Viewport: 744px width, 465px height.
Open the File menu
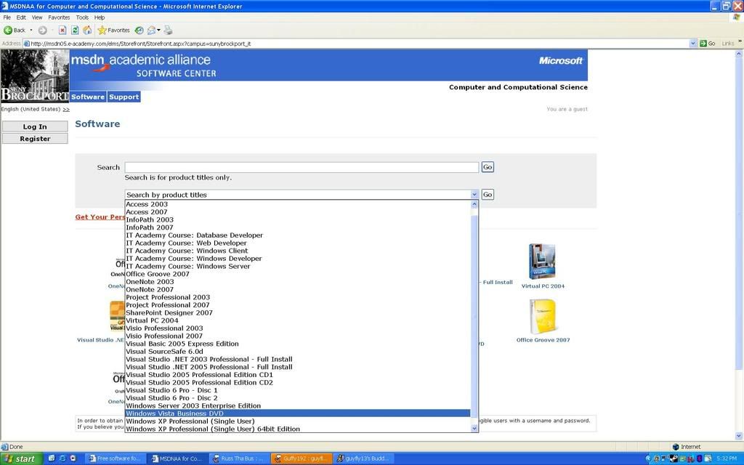click(7, 17)
